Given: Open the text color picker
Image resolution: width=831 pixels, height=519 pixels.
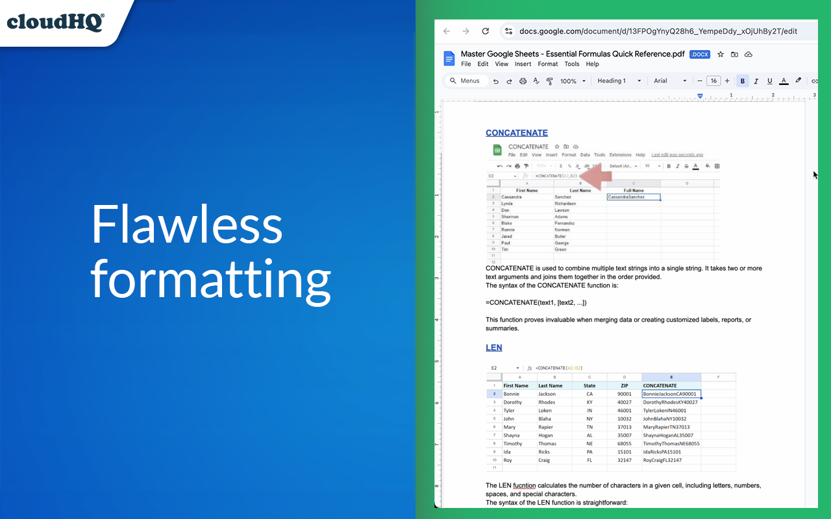Looking at the screenshot, I should coord(784,81).
